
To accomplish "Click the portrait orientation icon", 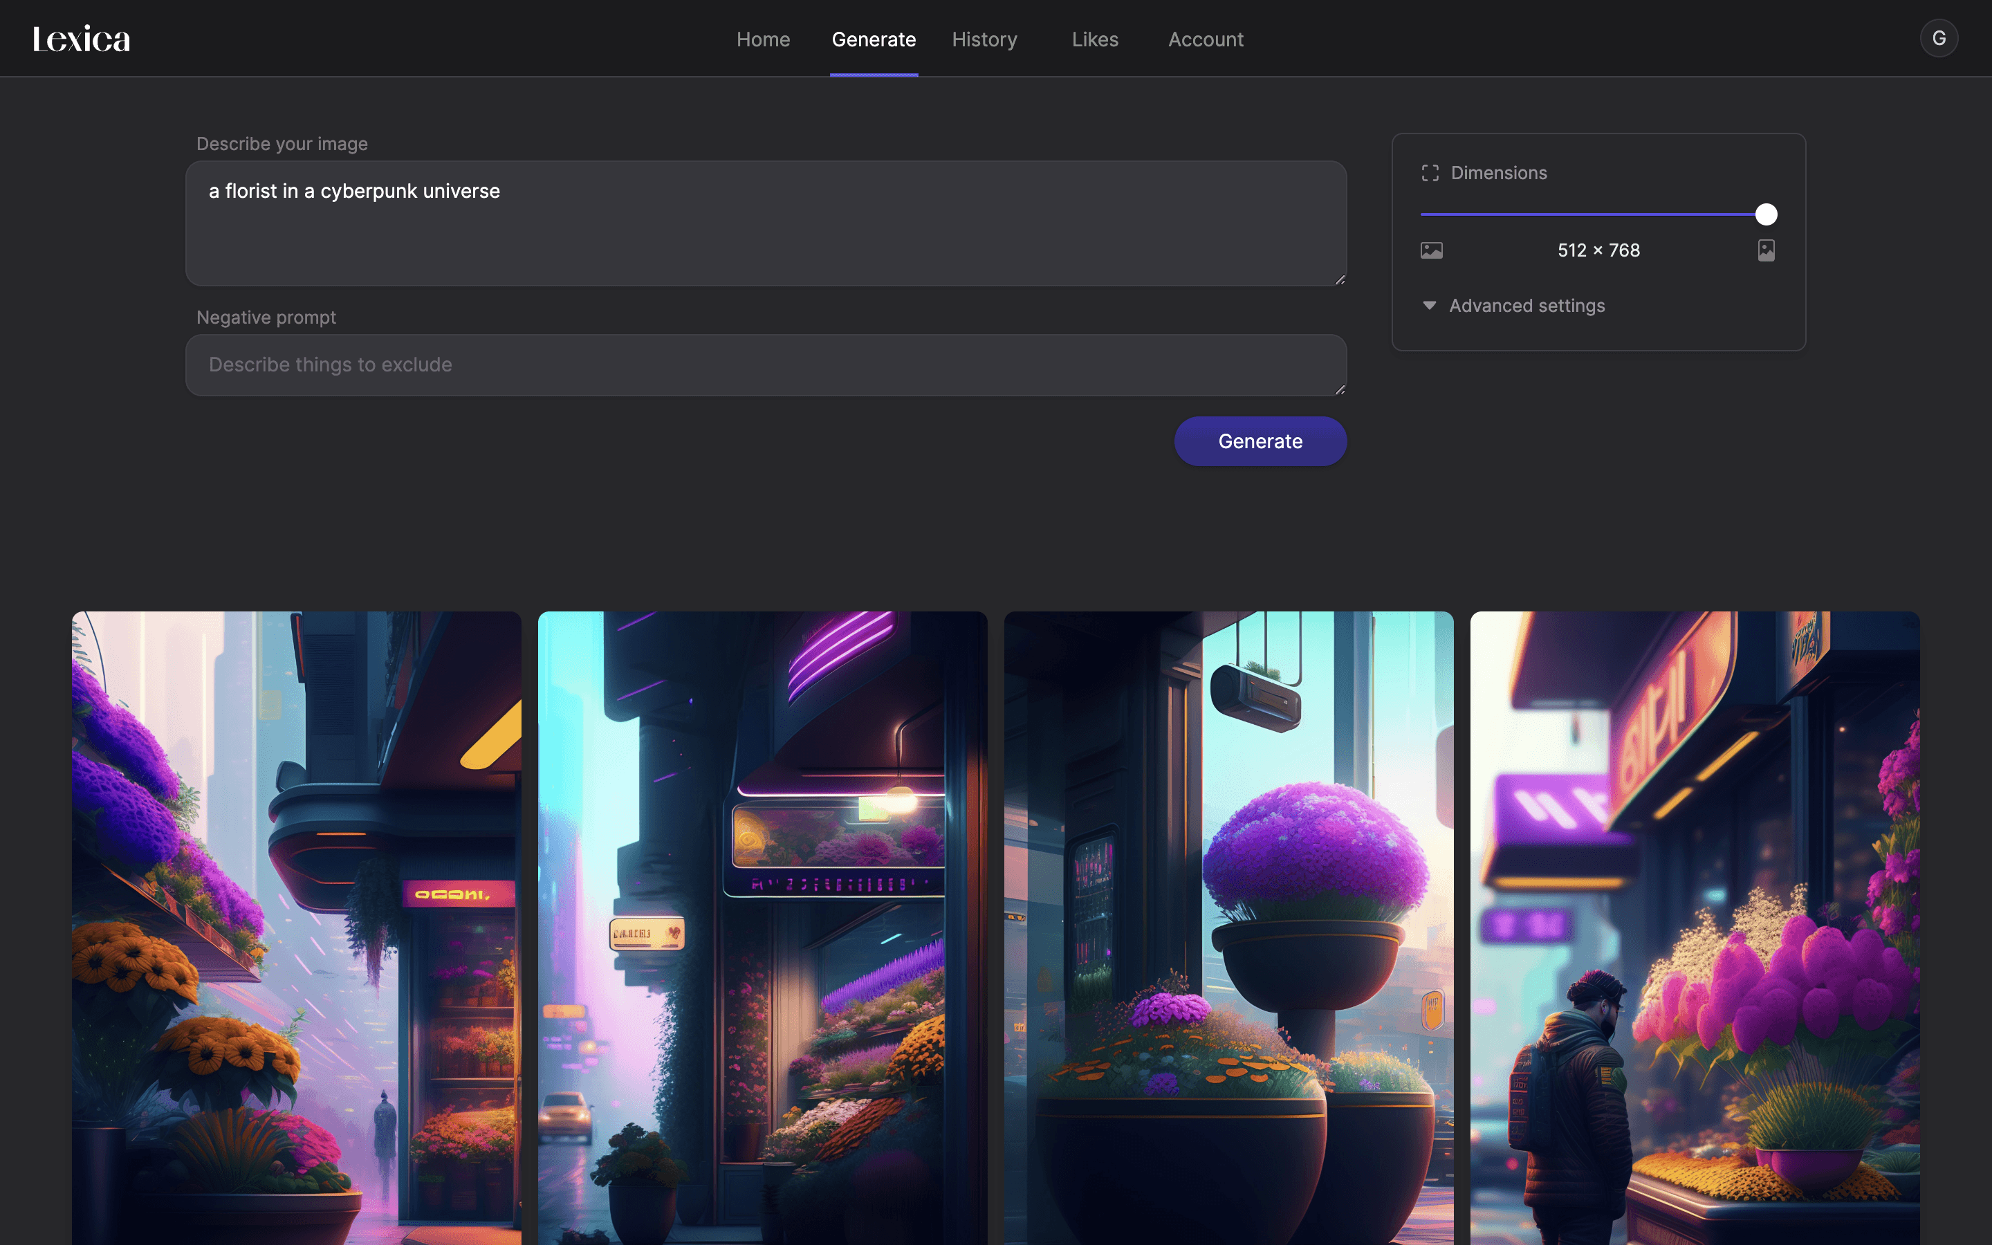I will click(x=1766, y=250).
